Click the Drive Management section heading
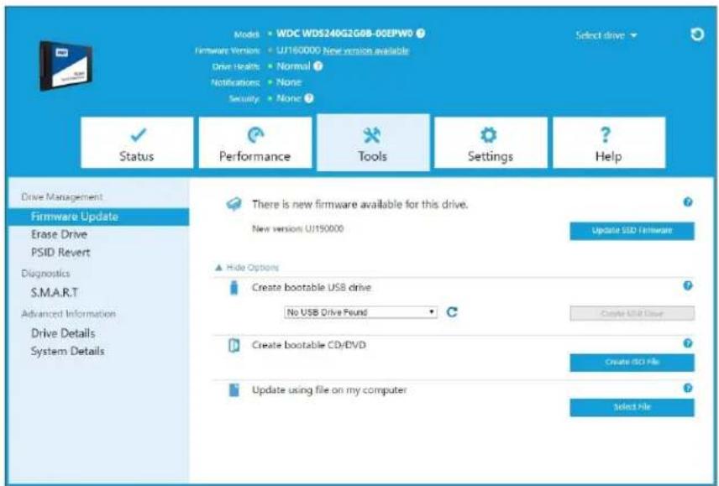 62,197
